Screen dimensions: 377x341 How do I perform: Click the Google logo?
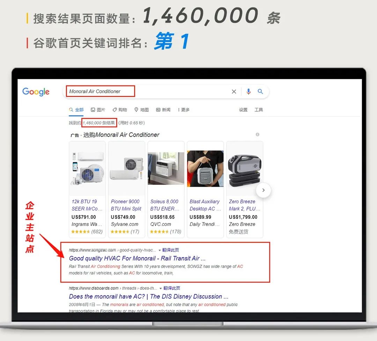(36, 92)
